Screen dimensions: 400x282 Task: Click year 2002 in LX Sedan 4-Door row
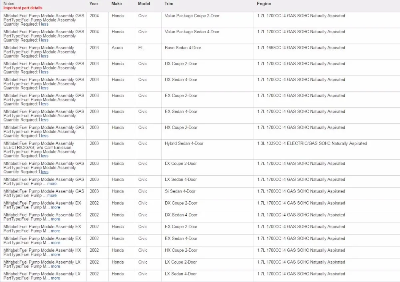(x=94, y=274)
